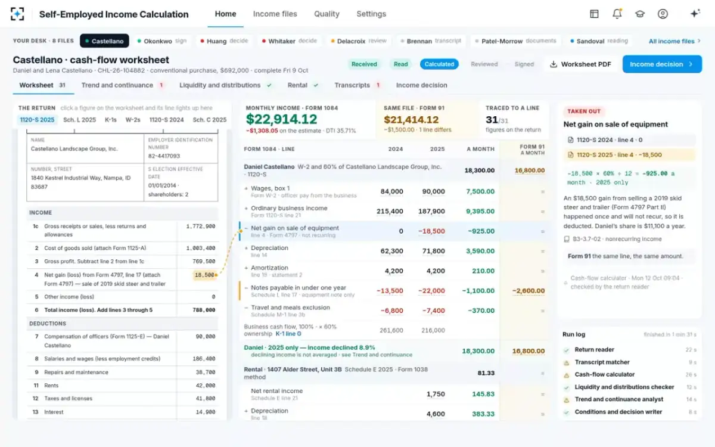This screenshot has height=447, width=715.
Task: Expand the Ordinary business income line
Action: click(x=247, y=208)
